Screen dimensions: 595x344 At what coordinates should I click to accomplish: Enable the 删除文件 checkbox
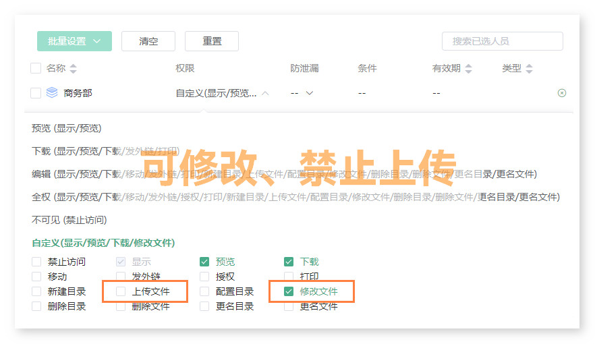(x=121, y=306)
